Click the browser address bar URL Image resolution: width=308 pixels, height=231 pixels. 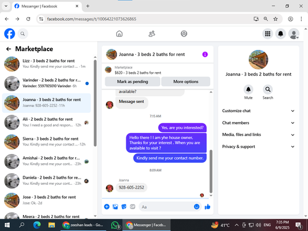92,19
